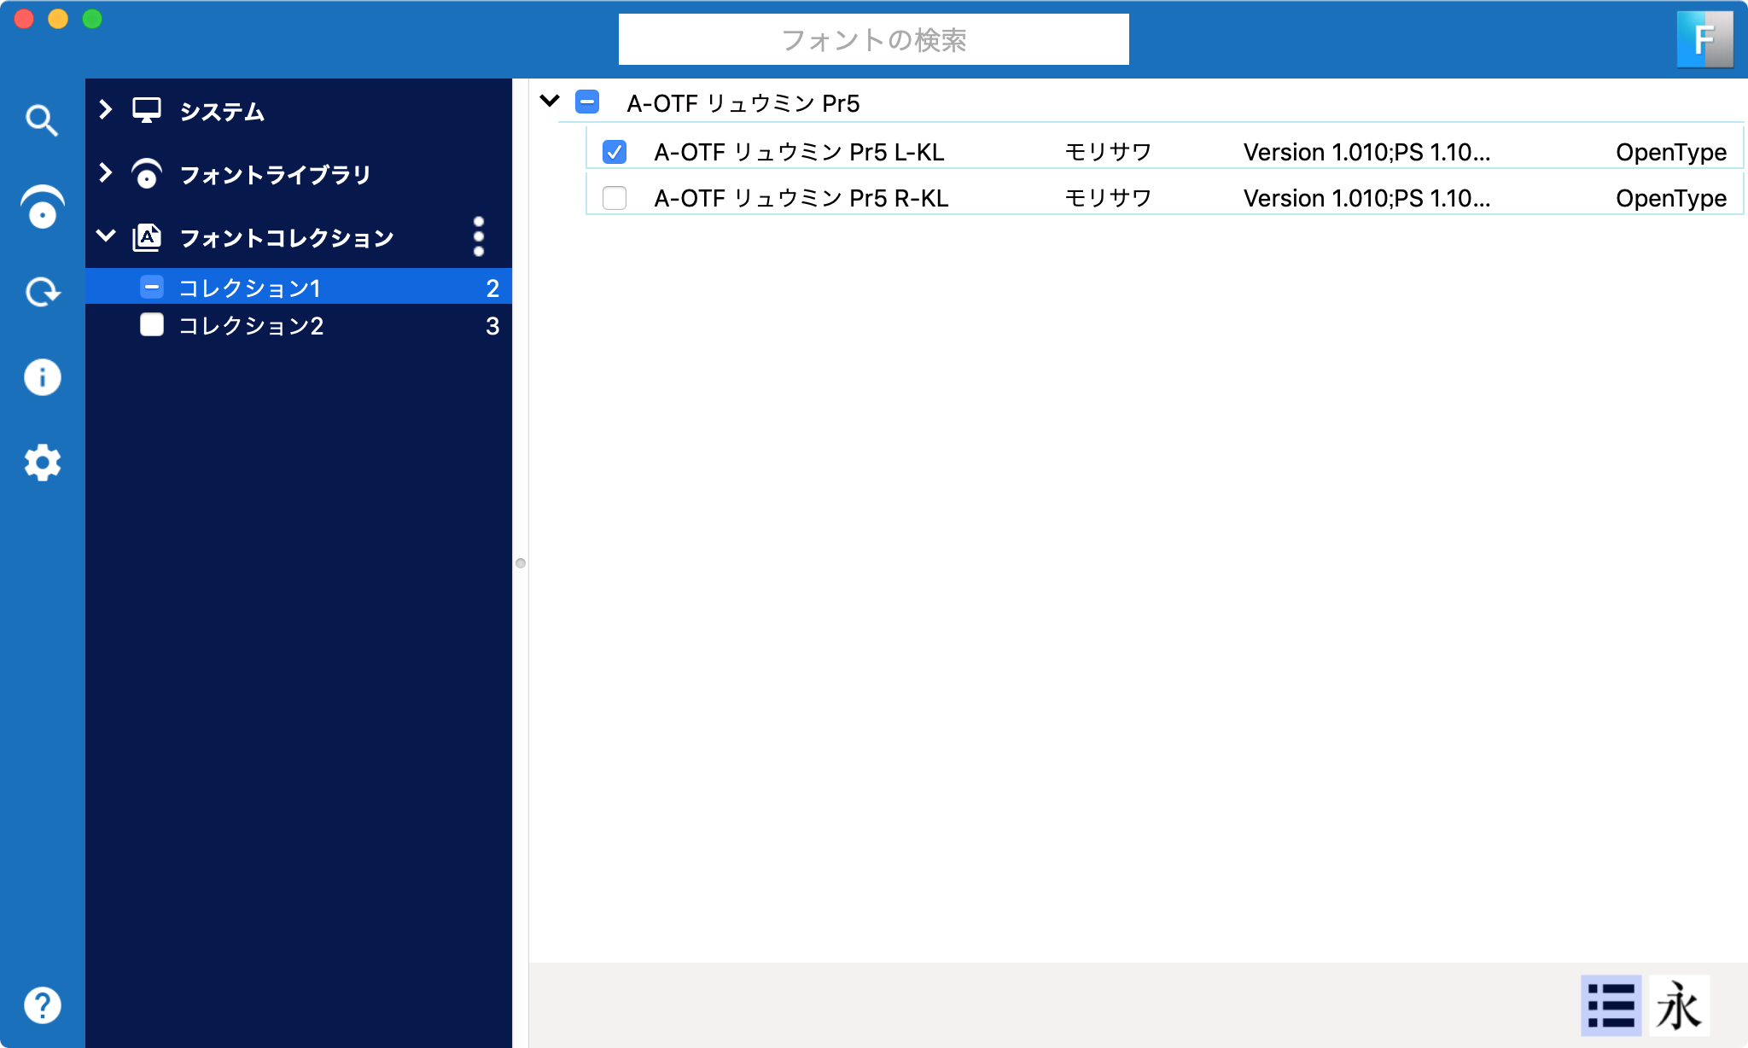Click OpenType in the L-KL row

(x=1671, y=152)
